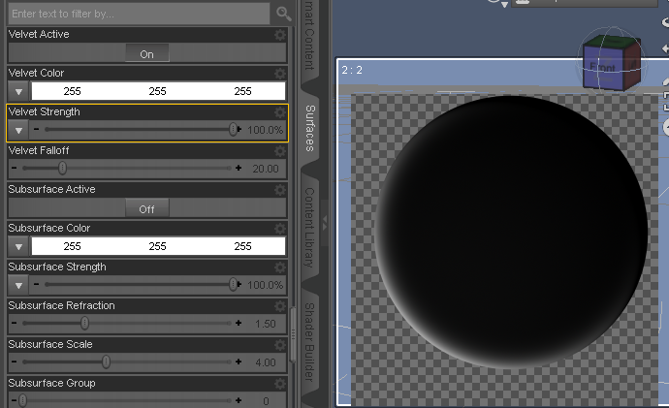Open the Velvet Color dropdown arrow
The height and width of the screenshot is (408, 669).
click(18, 91)
